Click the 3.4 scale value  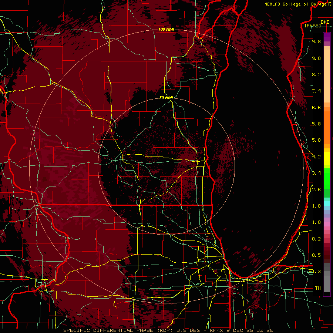point(316,173)
